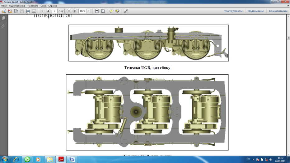Click the zoom value field showing 164%
This screenshot has height=163, width=290.
click(82, 11)
